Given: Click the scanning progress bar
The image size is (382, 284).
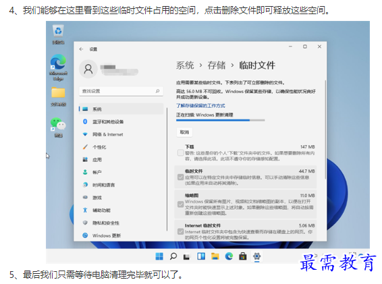Looking at the screenshot, I should (221, 120).
